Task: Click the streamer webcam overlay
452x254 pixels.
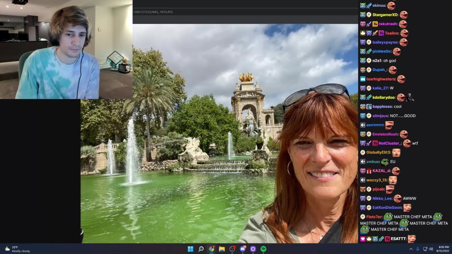Action: (66, 49)
